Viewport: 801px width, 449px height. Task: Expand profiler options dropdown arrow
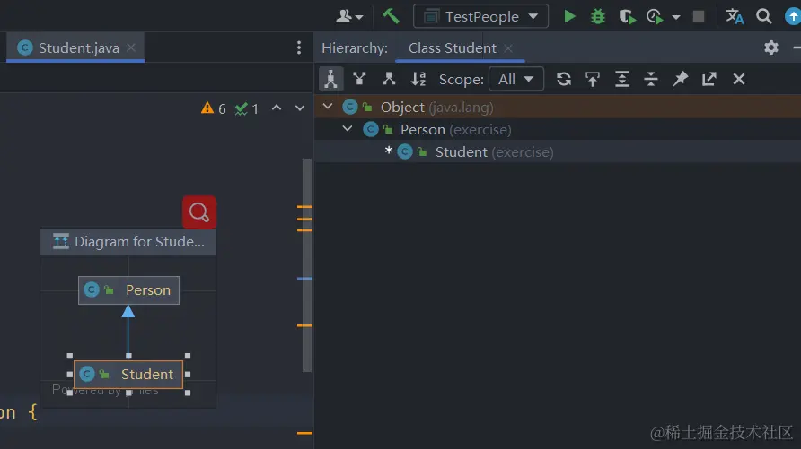tap(676, 17)
